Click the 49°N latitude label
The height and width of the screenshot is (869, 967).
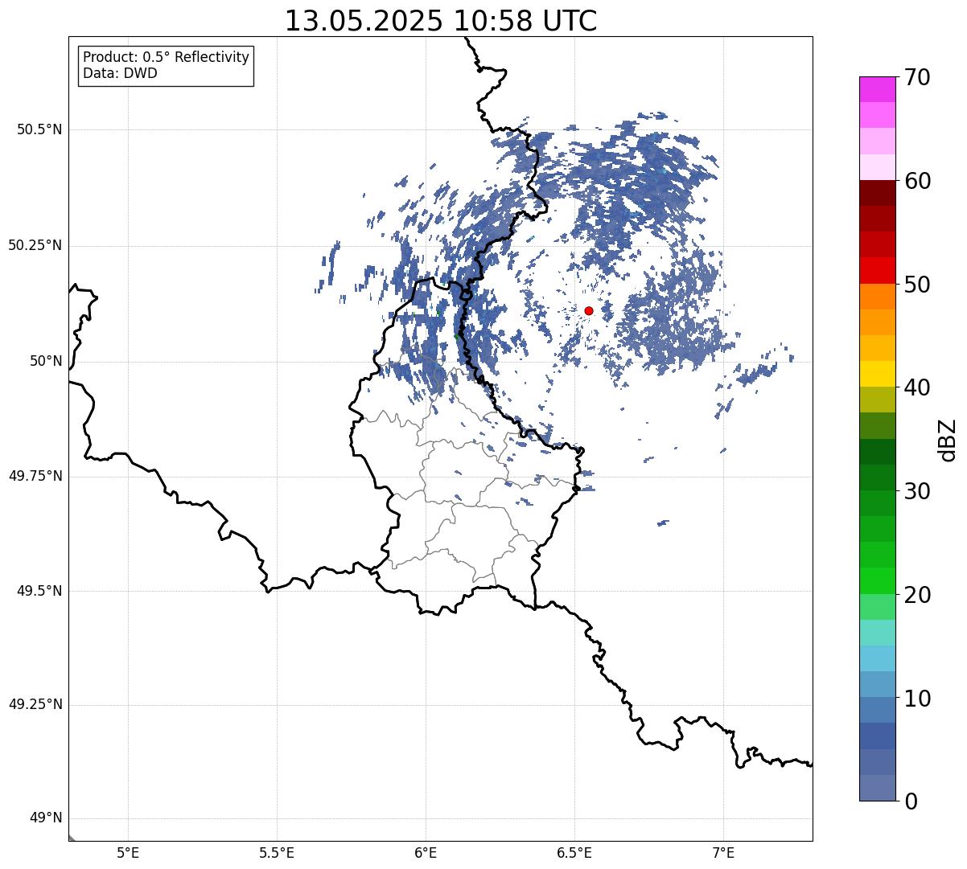click(x=46, y=818)
